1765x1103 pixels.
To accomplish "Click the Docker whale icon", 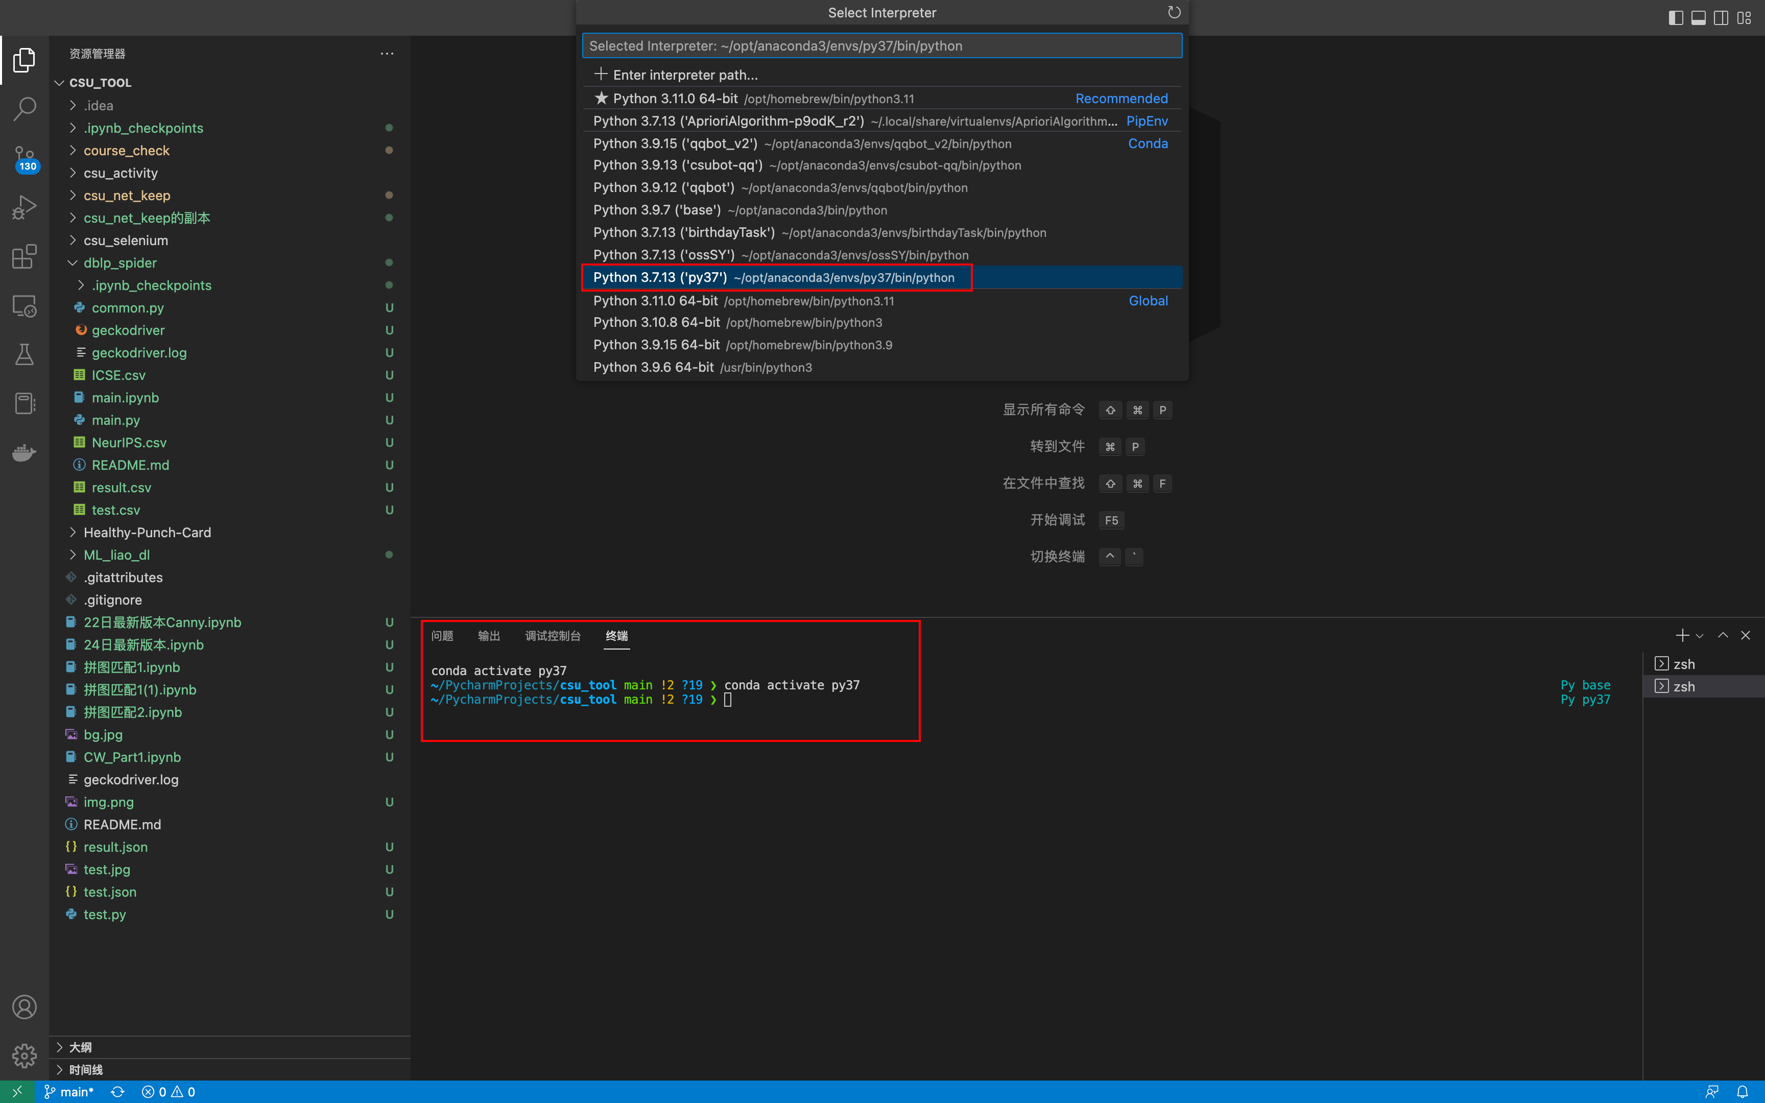I will point(24,452).
